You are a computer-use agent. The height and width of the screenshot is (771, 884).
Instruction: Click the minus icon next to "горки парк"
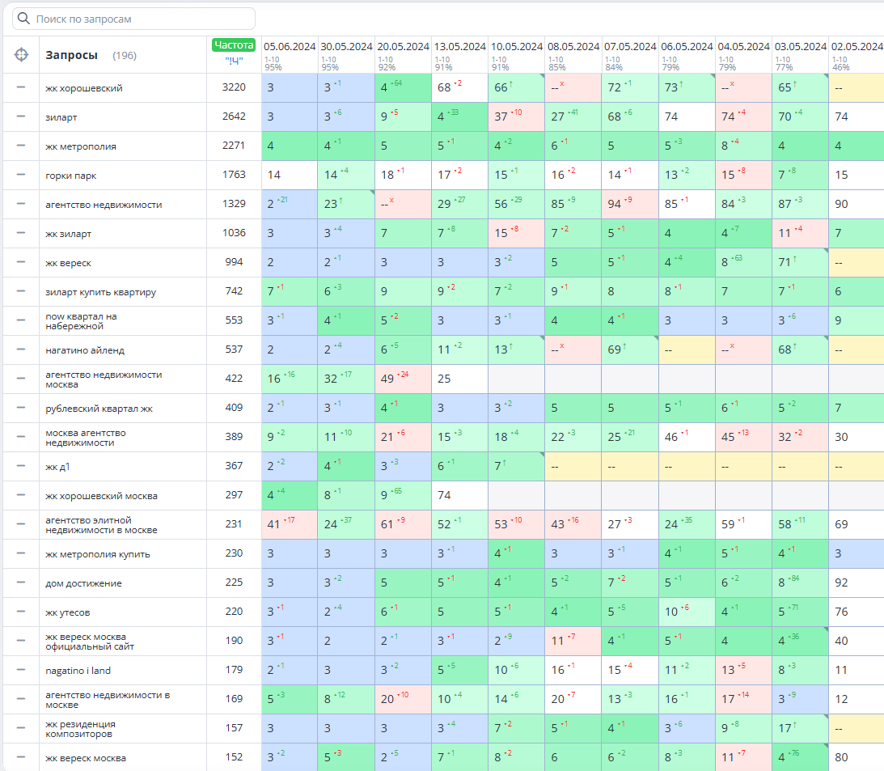(21, 175)
